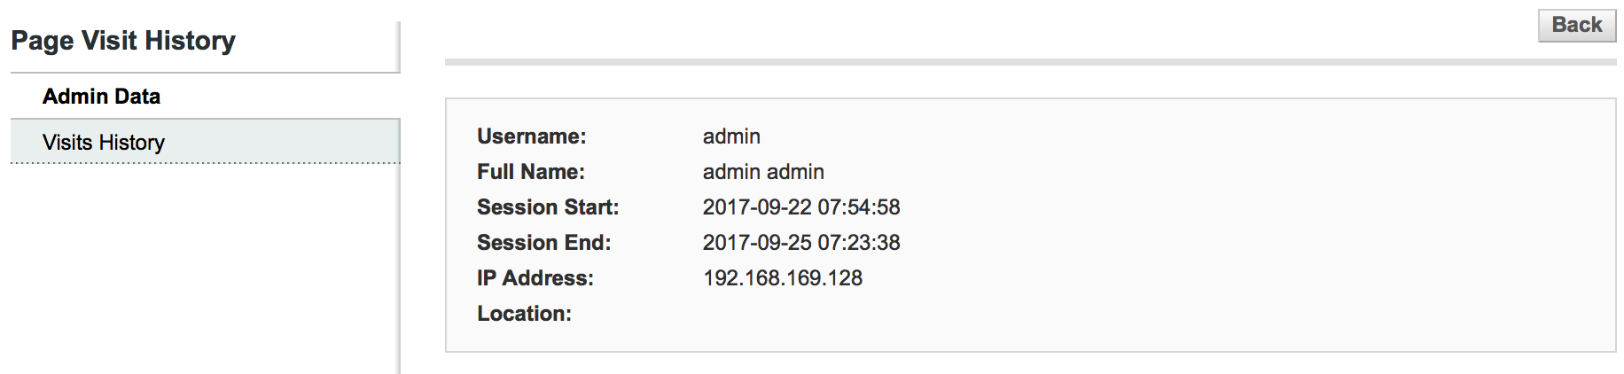The height and width of the screenshot is (374, 1624).
Task: Click the IP Address label
Action: (535, 278)
